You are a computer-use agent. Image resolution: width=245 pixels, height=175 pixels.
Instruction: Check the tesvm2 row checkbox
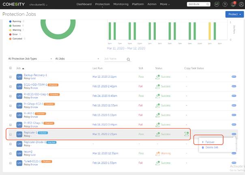pyautogui.click(x=11, y=154)
